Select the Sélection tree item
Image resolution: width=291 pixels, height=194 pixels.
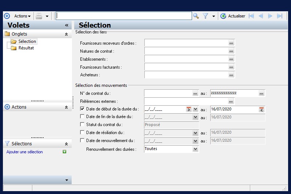27,41
